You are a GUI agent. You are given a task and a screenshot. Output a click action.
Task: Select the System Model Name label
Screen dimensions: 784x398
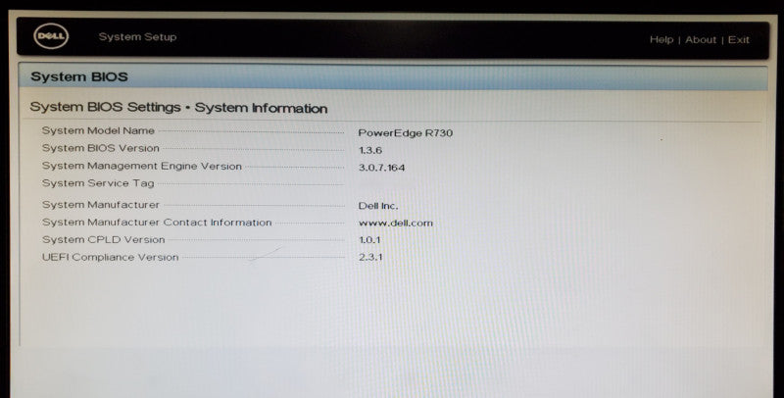click(x=98, y=130)
